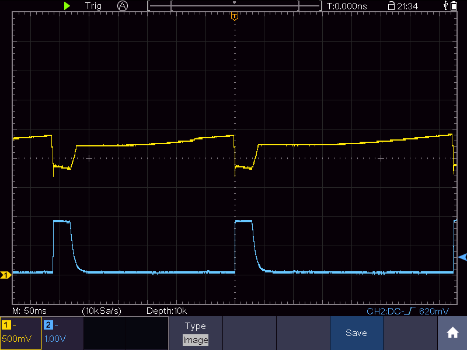Click the CH2:DC trigger 620mV readout

click(407, 311)
